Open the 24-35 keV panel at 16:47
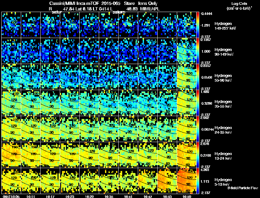Viewport: 260px width, 198px height. click(148, 129)
